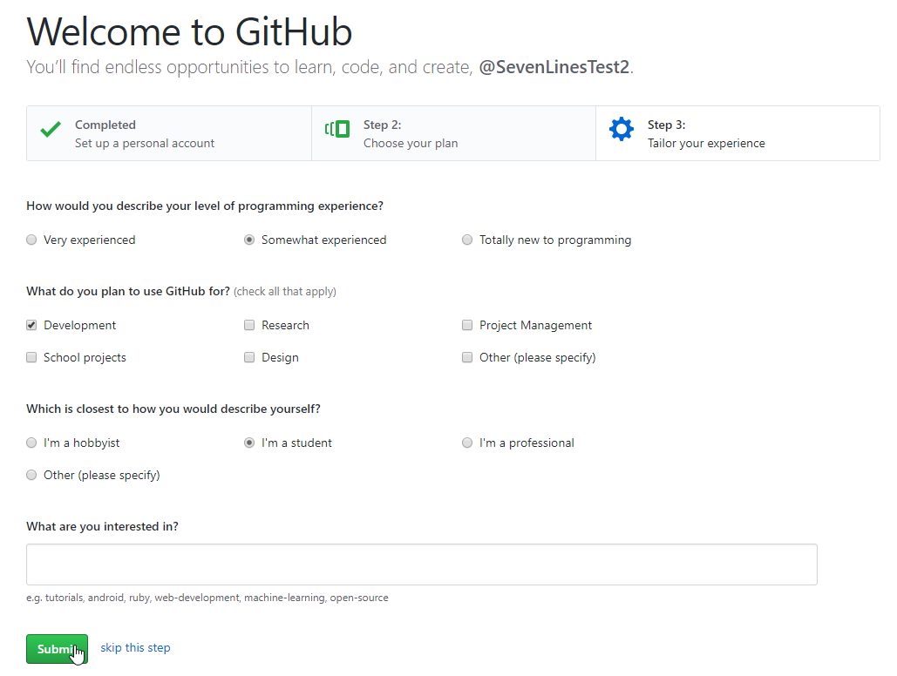This screenshot has height=676, width=897.
Task: Click the blue gear Step 3 icon
Action: tap(622, 130)
